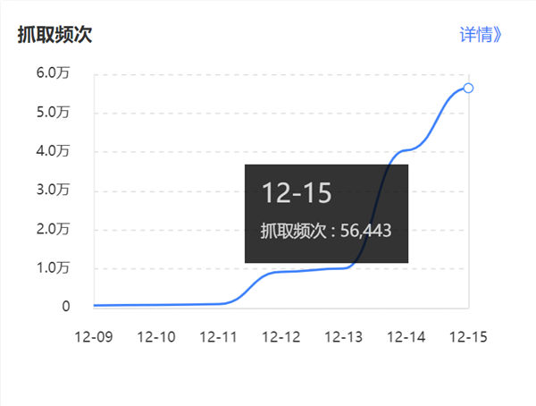Click the 3.0万 y-axis label
The image size is (536, 406).
[x=54, y=190]
